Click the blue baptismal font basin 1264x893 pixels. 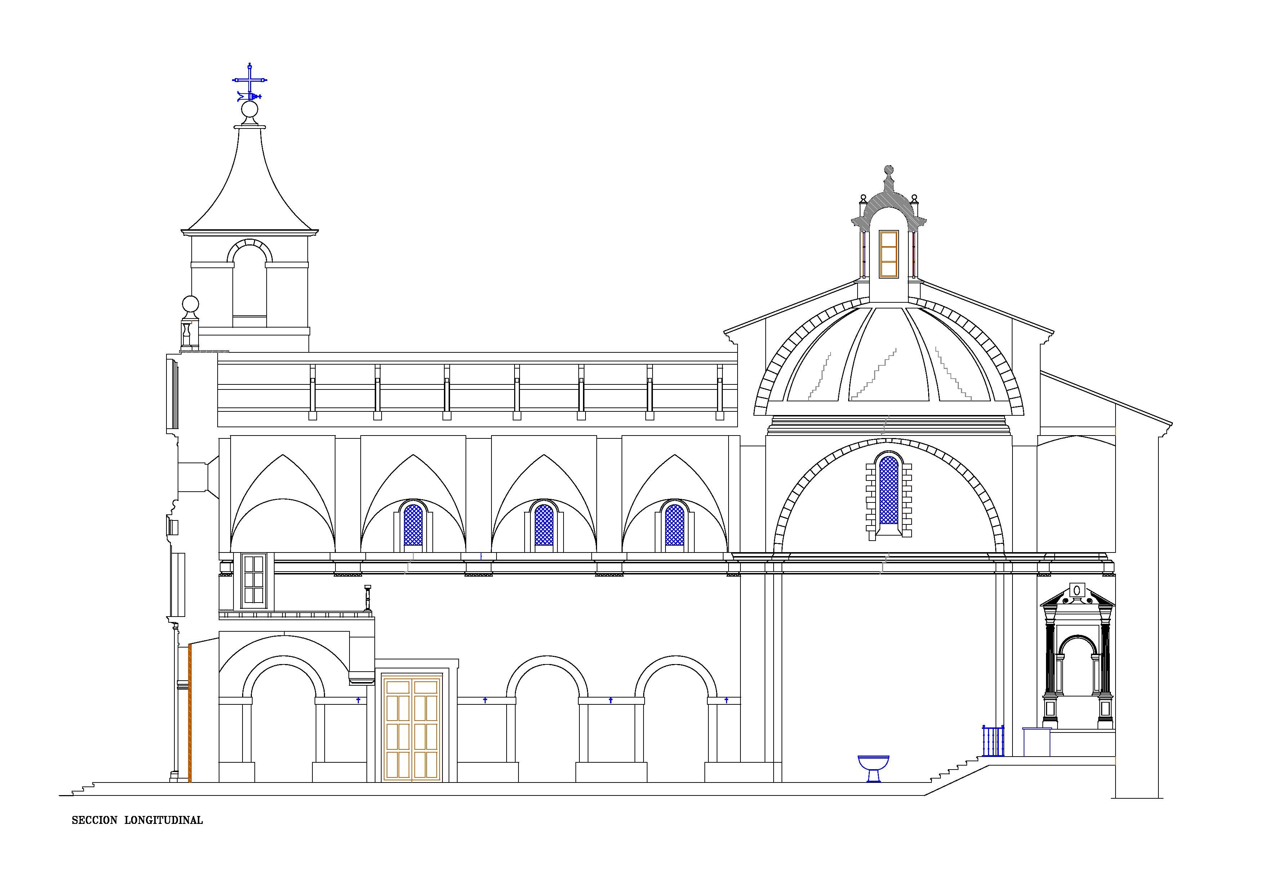pos(873,769)
